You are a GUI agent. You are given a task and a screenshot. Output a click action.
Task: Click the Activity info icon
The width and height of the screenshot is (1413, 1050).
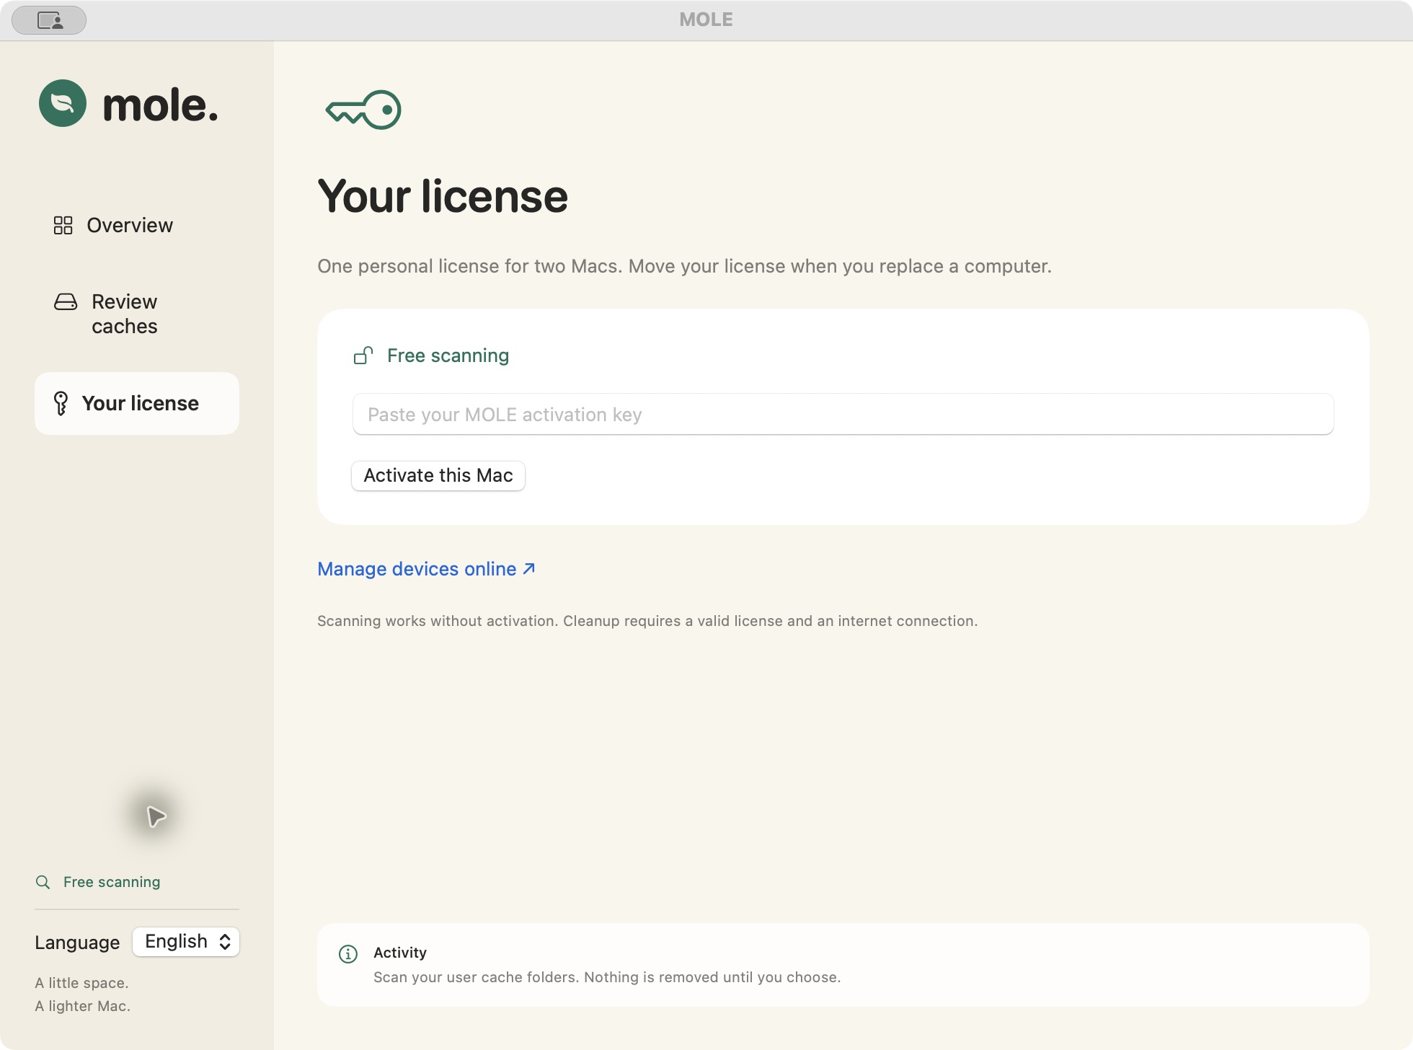click(348, 954)
